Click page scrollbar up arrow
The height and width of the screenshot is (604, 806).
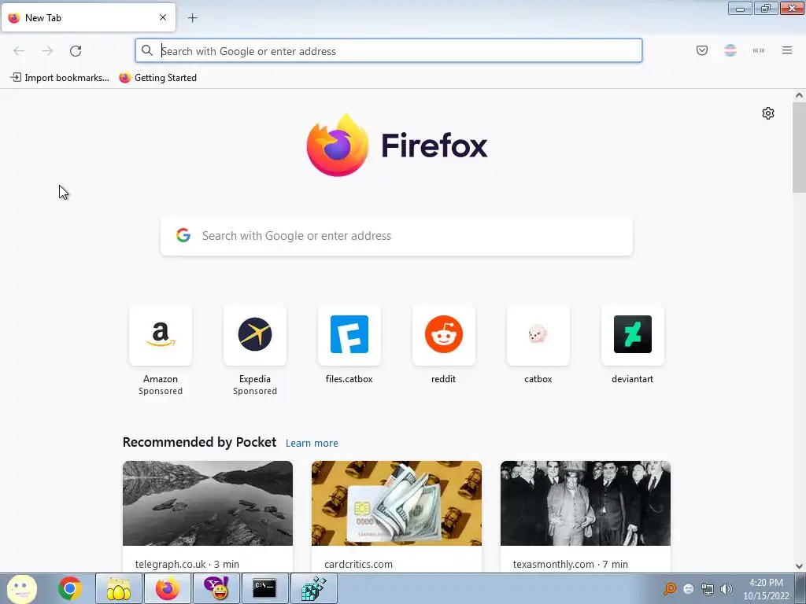click(x=799, y=95)
